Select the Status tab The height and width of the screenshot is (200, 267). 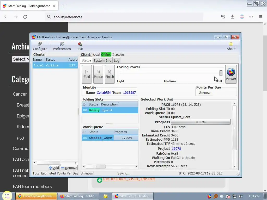coord(86,60)
